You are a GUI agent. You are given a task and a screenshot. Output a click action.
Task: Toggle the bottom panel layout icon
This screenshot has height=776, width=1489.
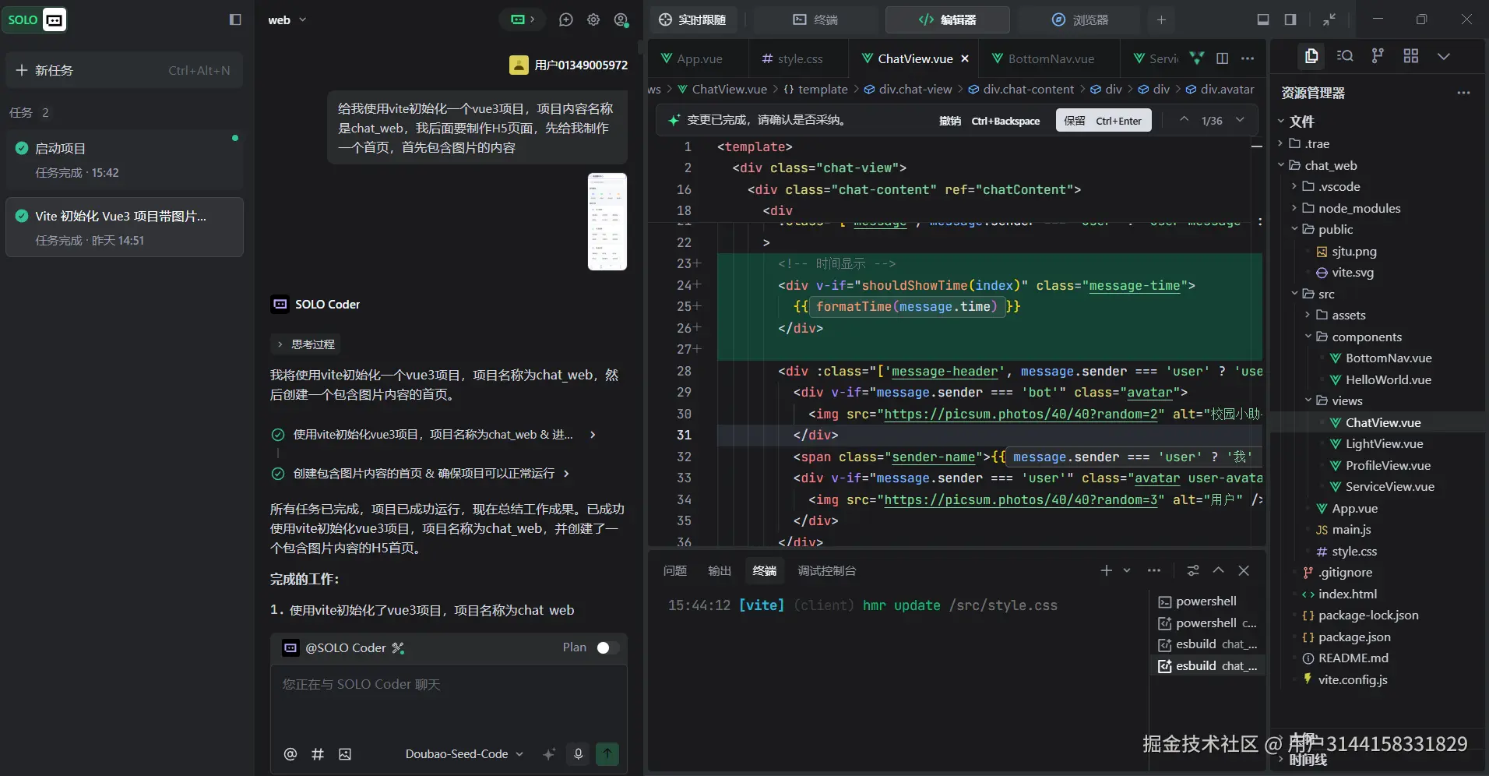coord(1263,19)
